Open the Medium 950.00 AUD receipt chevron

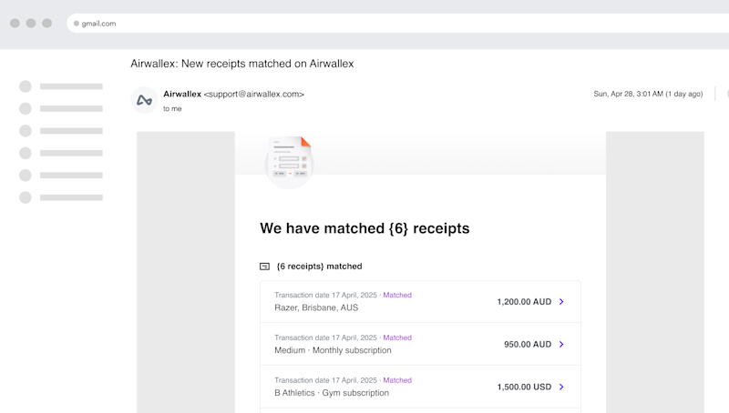[561, 345]
